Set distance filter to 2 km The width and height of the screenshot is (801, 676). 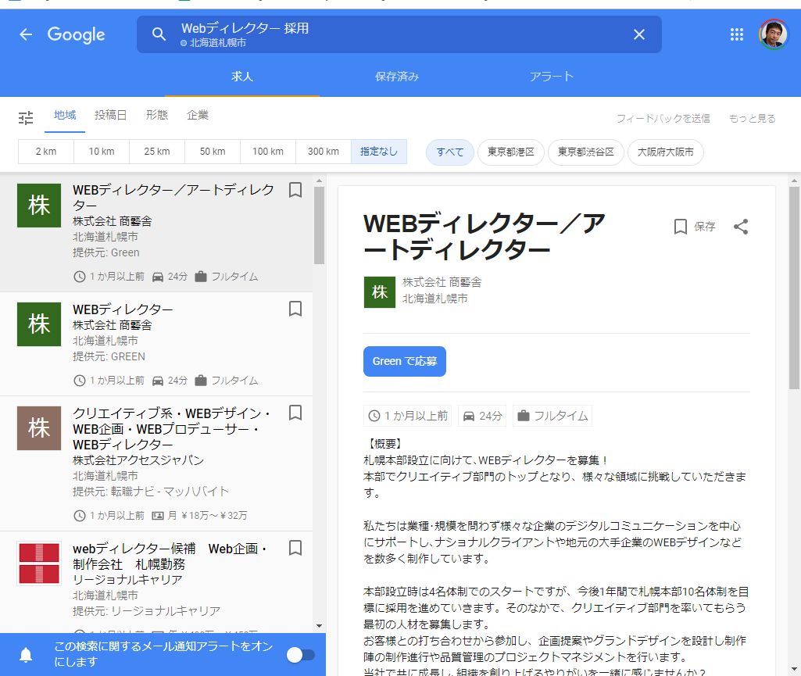click(x=46, y=152)
